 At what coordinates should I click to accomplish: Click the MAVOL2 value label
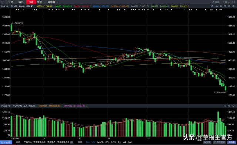(x=75, y=106)
